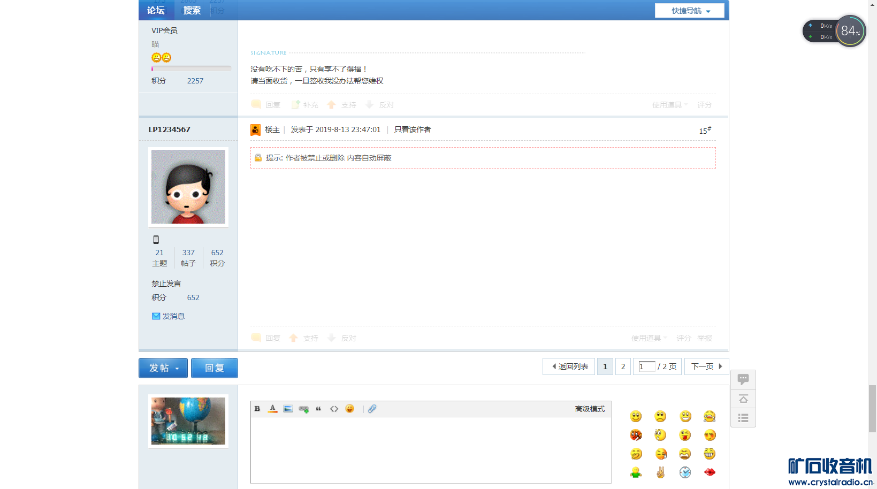Viewport: 877px width, 489px height.
Task: Click the floating quick reply bubble icon
Action: click(743, 379)
